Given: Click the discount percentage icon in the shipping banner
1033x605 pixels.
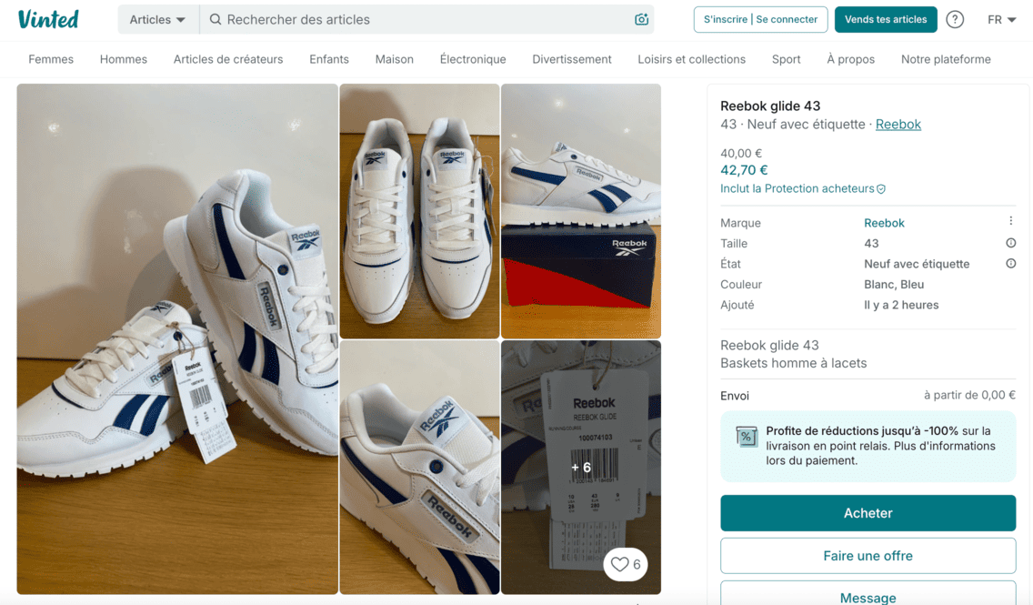Looking at the screenshot, I should tap(747, 438).
